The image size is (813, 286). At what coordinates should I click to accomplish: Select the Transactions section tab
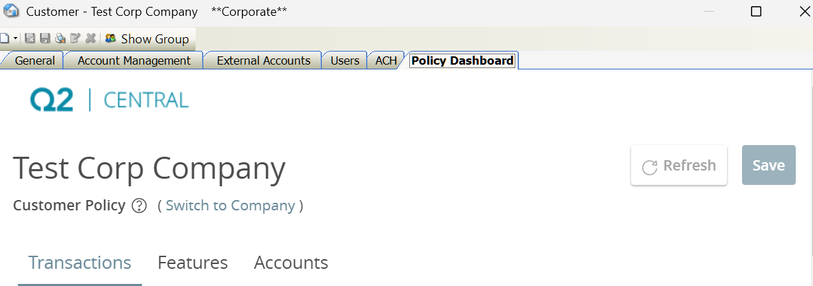point(79,263)
